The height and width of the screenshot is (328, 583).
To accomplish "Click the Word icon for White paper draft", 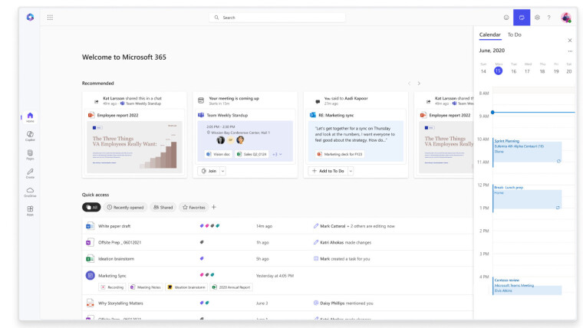I will pos(90,226).
